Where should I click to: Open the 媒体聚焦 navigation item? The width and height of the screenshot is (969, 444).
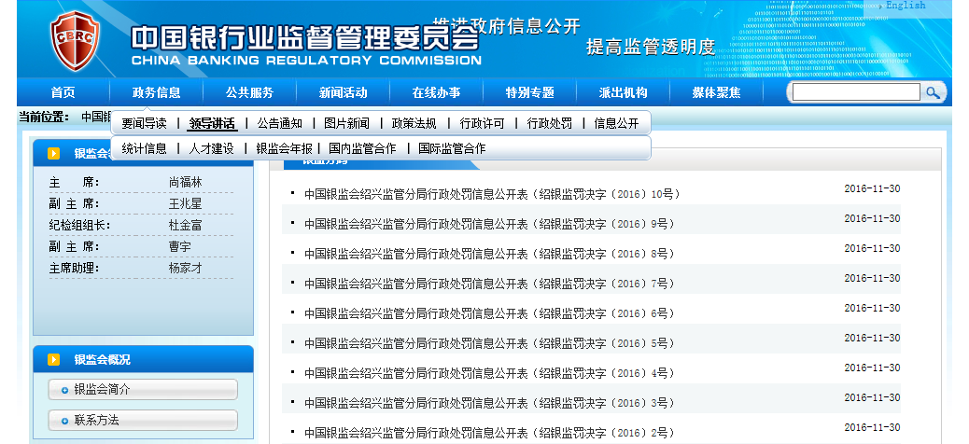click(x=716, y=92)
